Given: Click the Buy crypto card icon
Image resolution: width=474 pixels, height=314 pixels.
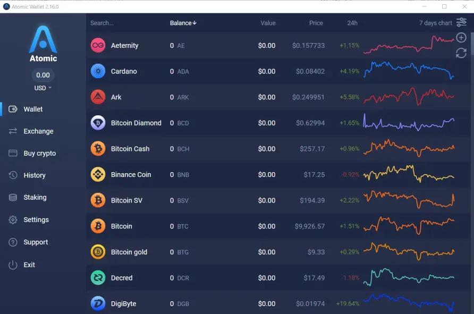Looking at the screenshot, I should (x=13, y=153).
